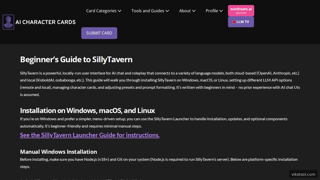Open the About dropdown chevron
320x180 pixels.
[194, 11]
